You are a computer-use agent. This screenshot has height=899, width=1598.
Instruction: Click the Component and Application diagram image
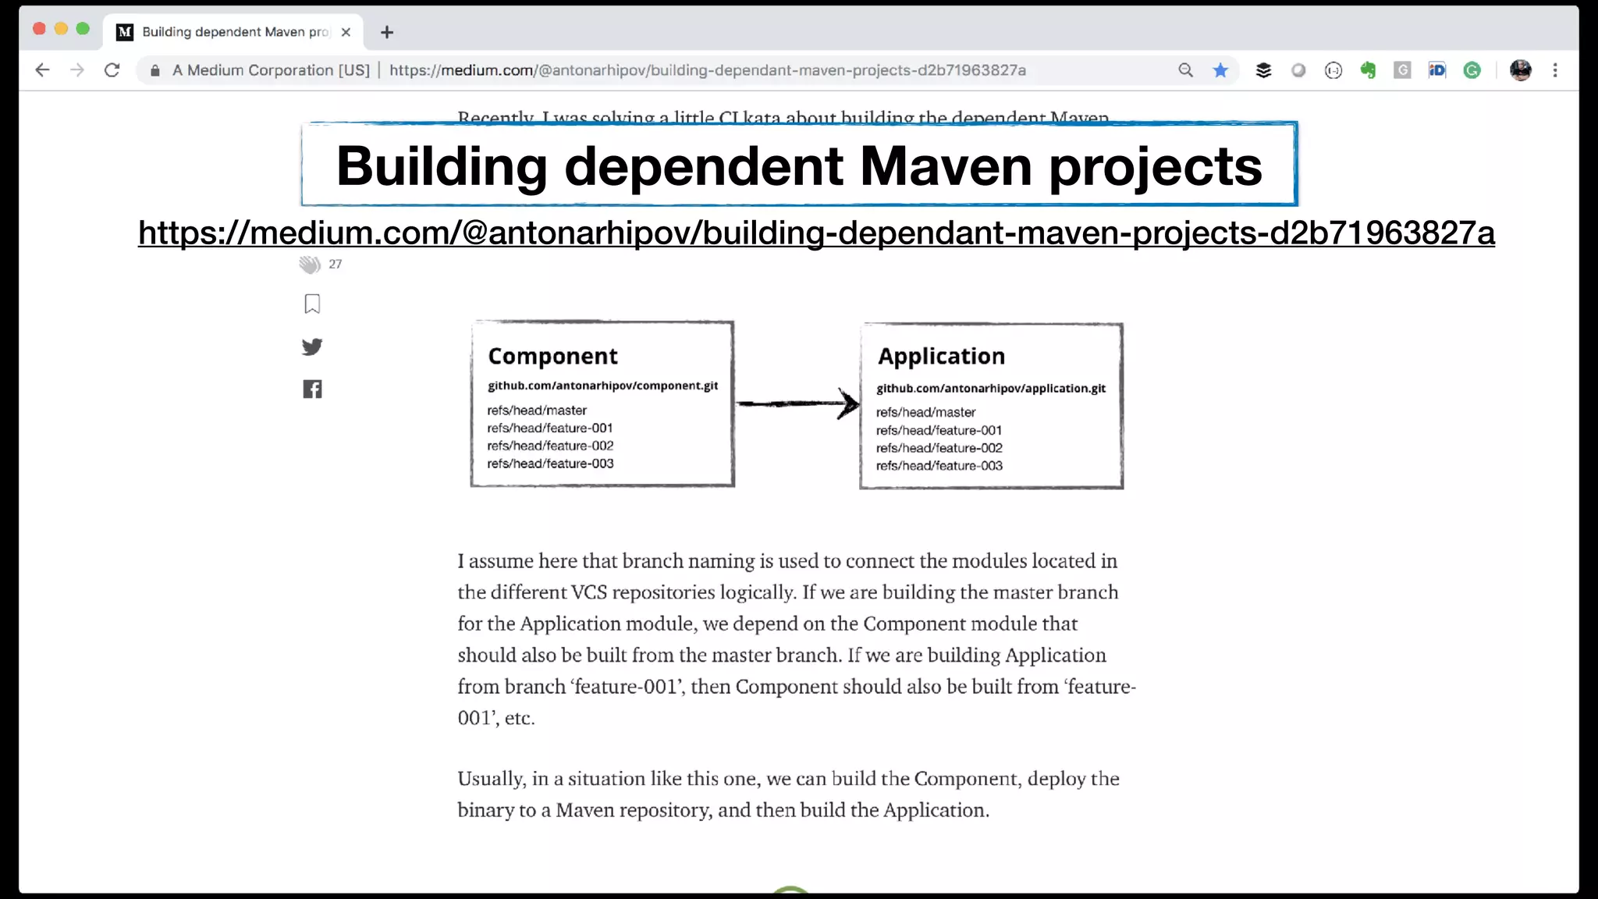[797, 404]
